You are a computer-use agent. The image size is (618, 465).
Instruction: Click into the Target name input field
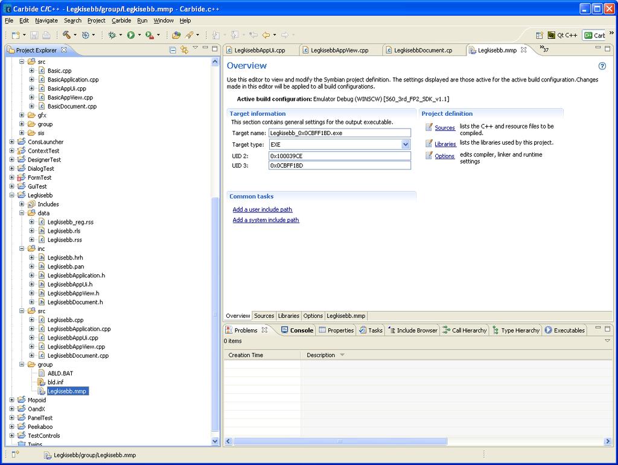340,133
